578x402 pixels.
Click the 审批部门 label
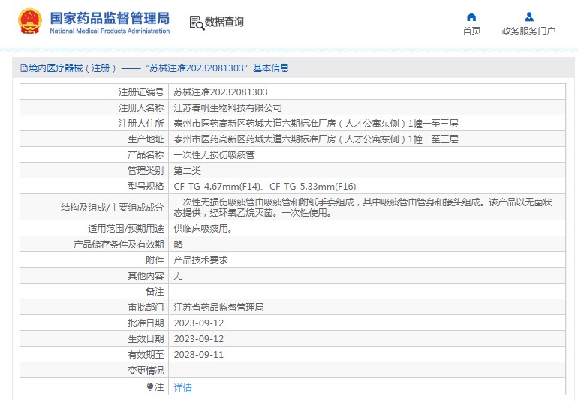[146, 307]
